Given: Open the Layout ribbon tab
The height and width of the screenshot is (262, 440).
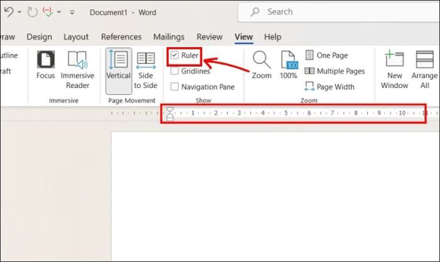Looking at the screenshot, I should 76,36.
